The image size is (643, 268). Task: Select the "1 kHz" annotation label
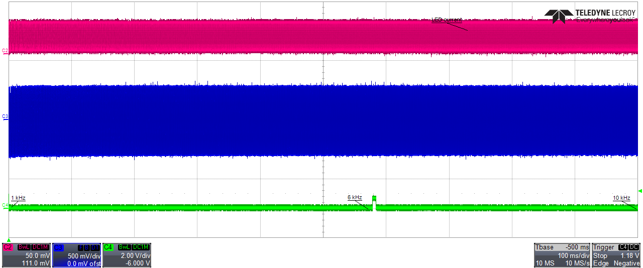click(x=18, y=198)
